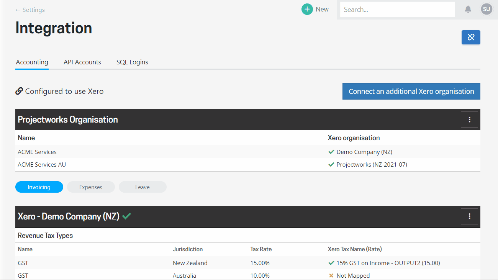This screenshot has width=498, height=280.
Task: Open the SU user avatar menu
Action: pyautogui.click(x=487, y=9)
